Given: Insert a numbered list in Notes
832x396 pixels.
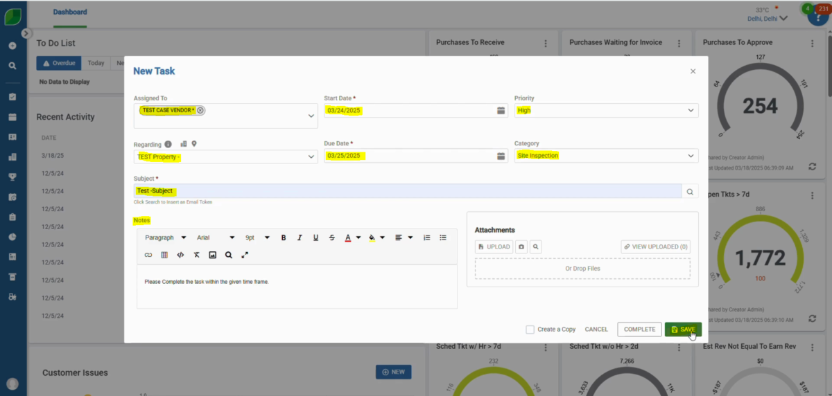Looking at the screenshot, I should (x=427, y=237).
